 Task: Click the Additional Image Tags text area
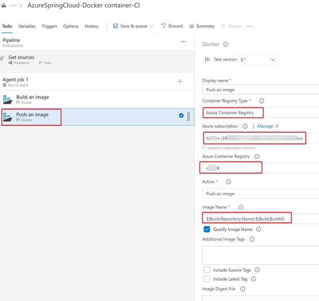click(260, 255)
